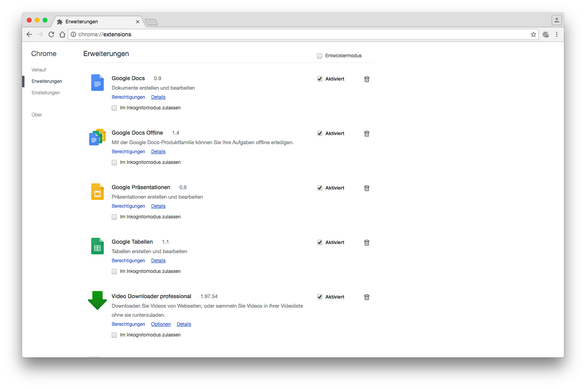This screenshot has height=389, width=586.
Task: View Berechtigungen for Google Tabellen
Action: 128,261
